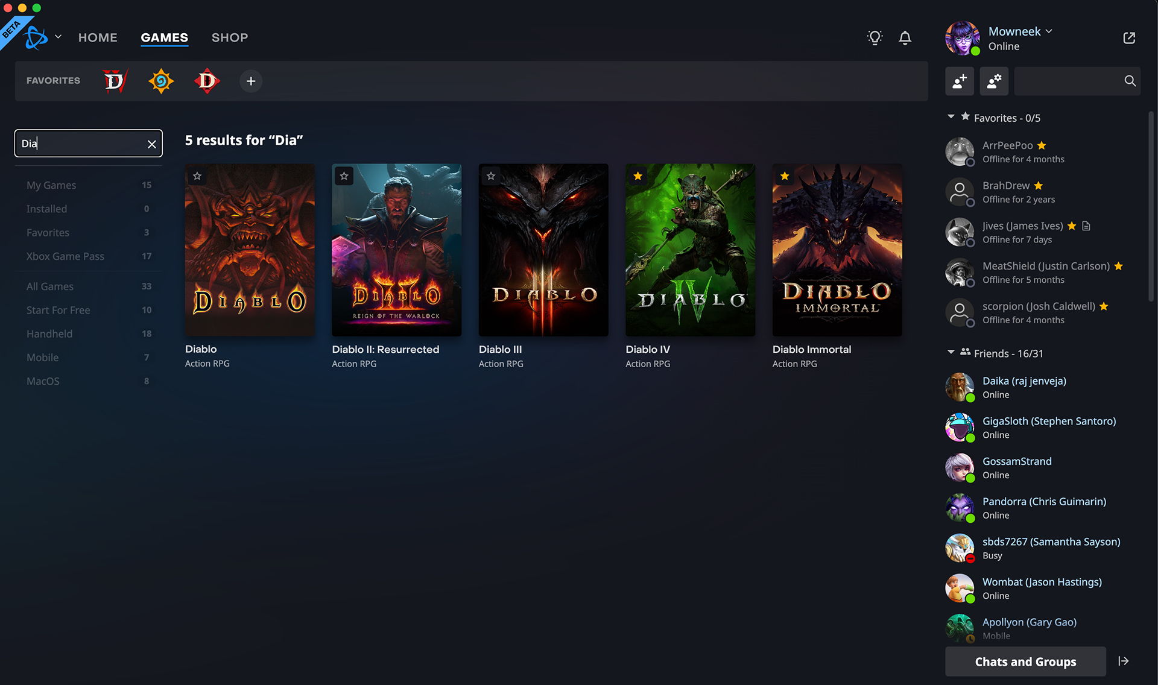Open friend management settings icon
Screen dimensions: 1158x685
[994, 81]
